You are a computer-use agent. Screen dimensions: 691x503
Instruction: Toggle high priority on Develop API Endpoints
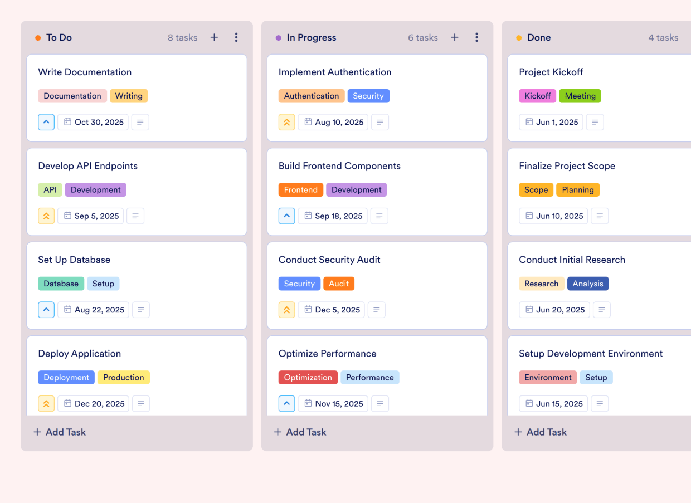coord(46,216)
